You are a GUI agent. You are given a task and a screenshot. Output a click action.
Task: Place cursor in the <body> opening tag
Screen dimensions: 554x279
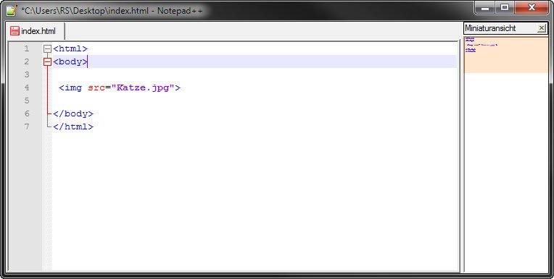click(70, 61)
